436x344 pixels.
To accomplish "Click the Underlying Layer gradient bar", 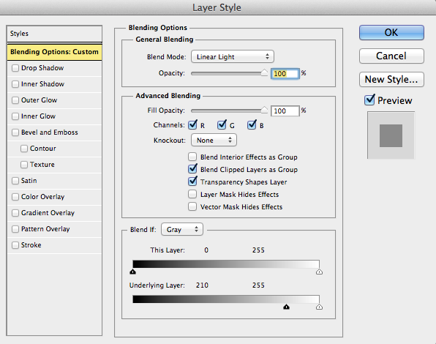I will pos(226,299).
